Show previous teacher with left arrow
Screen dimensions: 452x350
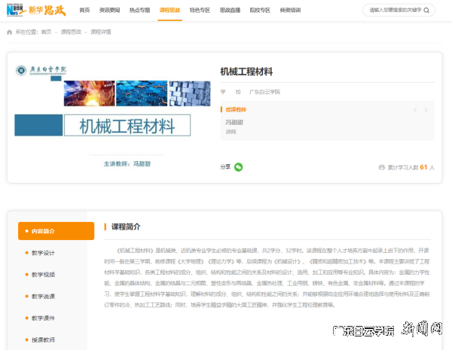point(414,111)
